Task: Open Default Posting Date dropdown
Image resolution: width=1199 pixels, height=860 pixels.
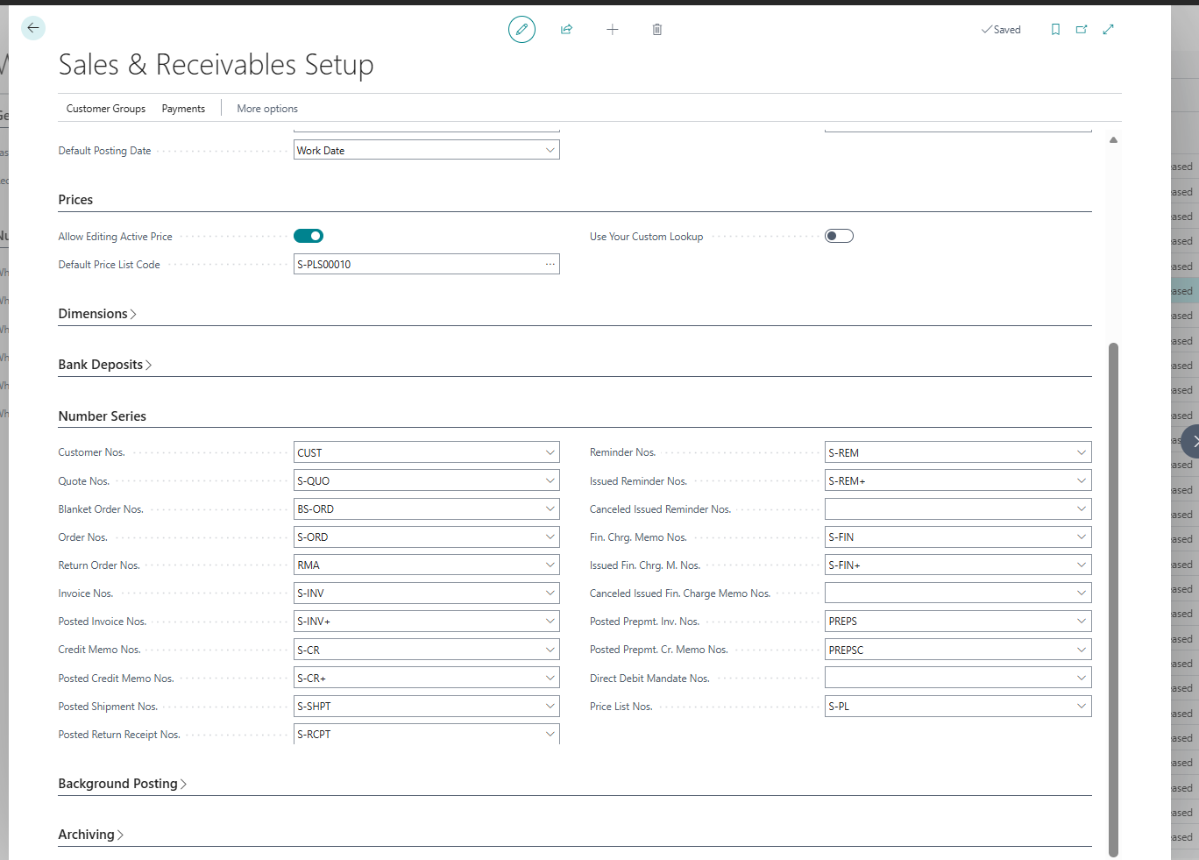Action: (x=550, y=150)
